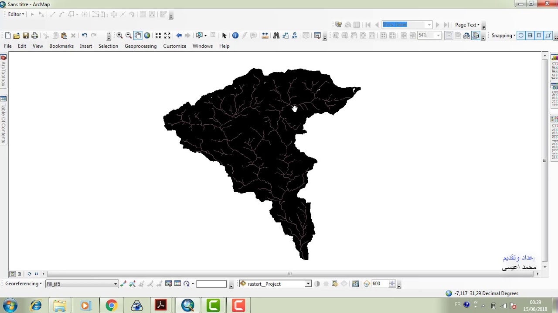Expand the Page Text dropdown
Image resolution: width=558 pixels, height=313 pixels.
(467, 25)
